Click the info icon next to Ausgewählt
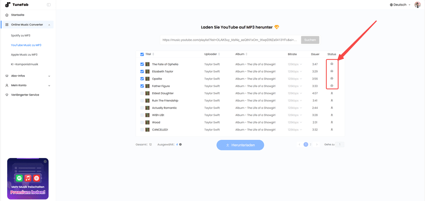 coord(180,144)
